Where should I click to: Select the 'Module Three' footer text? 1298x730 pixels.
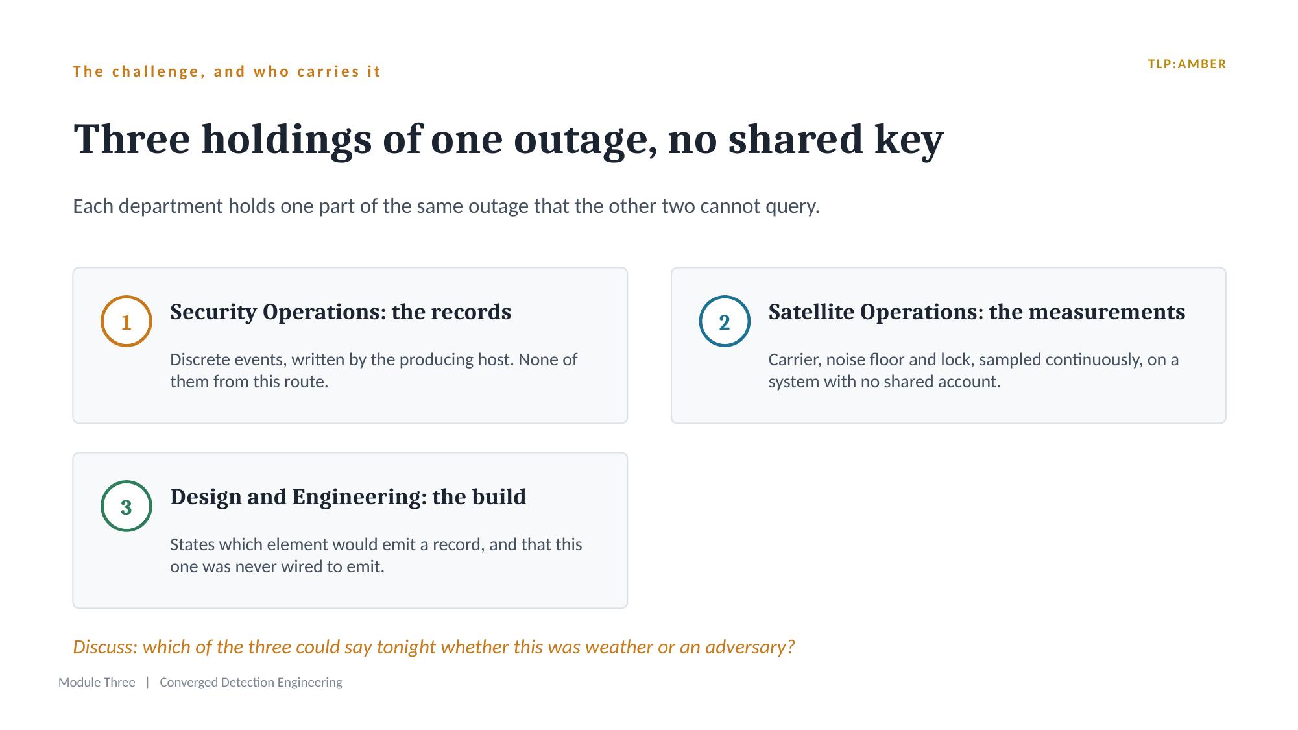97,682
